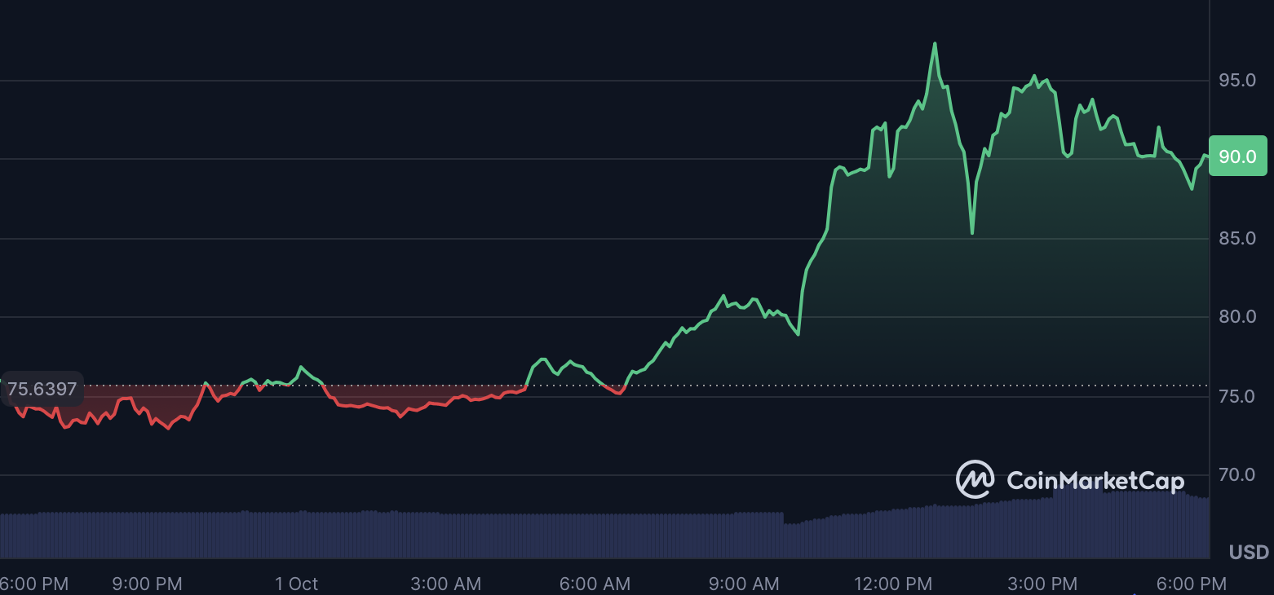
Task: Open the CoinMarketCap watermark text link
Action: 1095,481
